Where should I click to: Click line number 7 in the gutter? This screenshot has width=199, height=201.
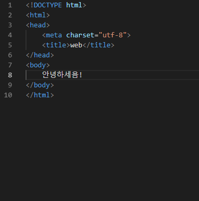tap(10, 65)
